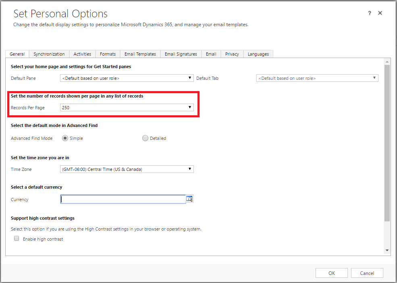Open the Default Tab dropdown
Screen dimensions: 397x283
pos(317,78)
